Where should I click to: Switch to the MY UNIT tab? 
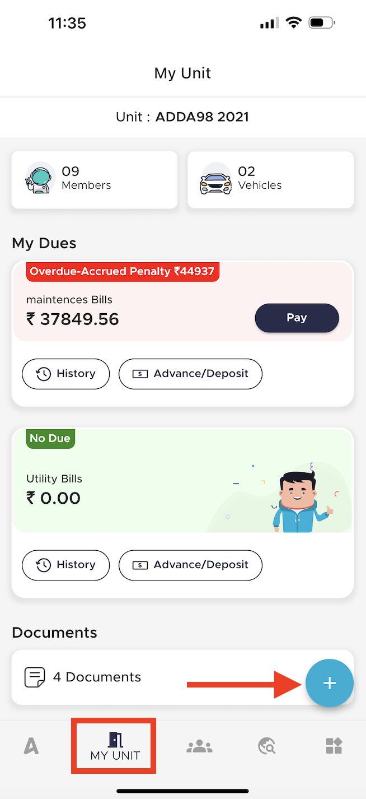(114, 745)
